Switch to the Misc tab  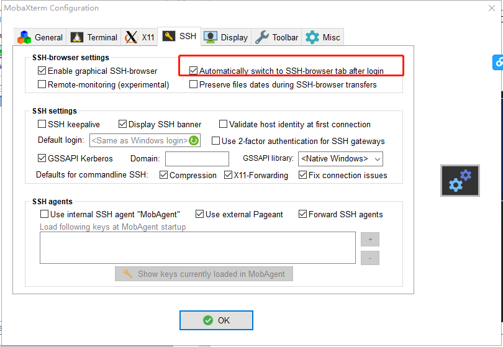[323, 37]
